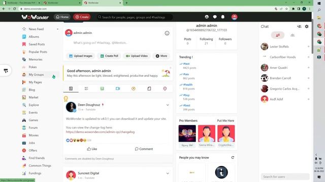Open Events in the sidebar

(x=33, y=112)
